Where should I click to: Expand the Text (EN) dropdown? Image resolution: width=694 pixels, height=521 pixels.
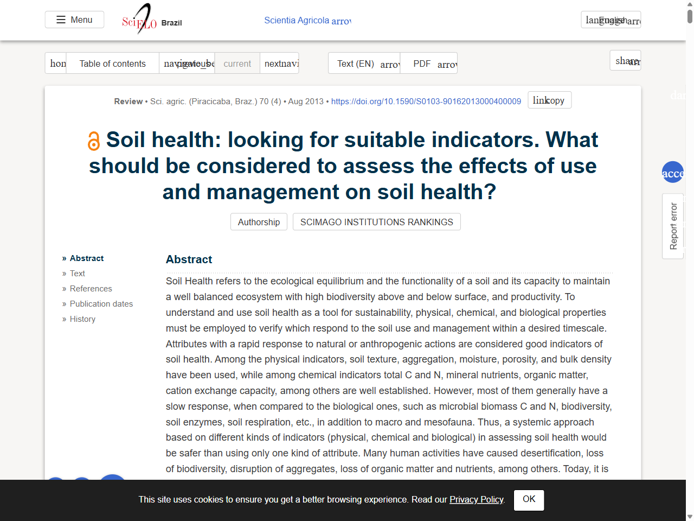coord(364,63)
